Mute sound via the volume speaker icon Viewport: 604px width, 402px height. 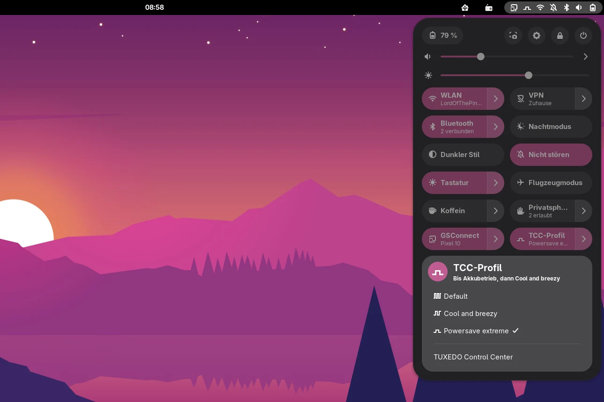[x=427, y=57]
